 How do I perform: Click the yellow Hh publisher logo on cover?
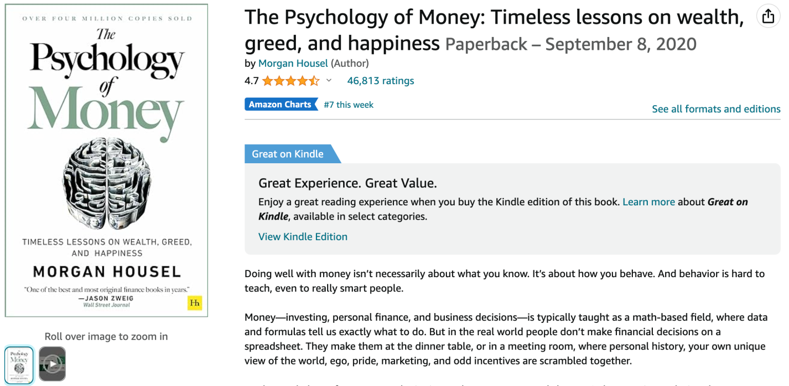[x=195, y=303]
